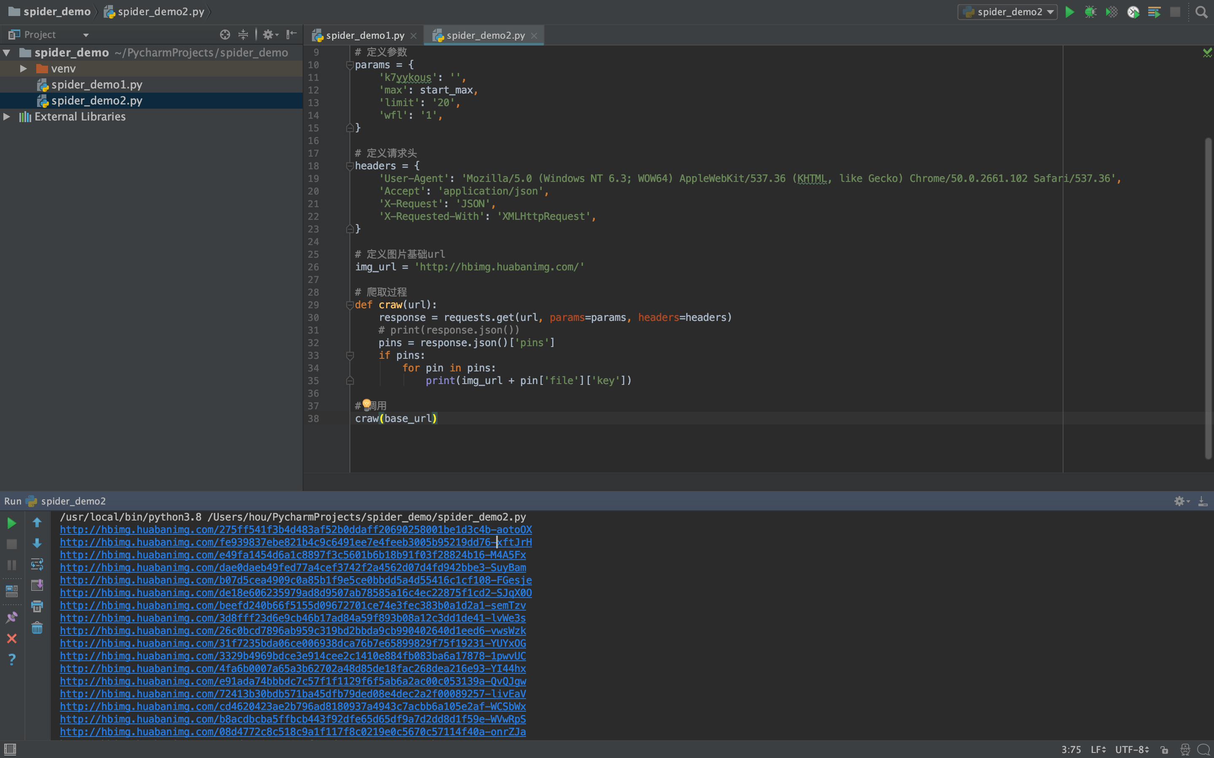This screenshot has width=1214, height=758.
Task: Select spider_demo1.py in the project tree
Action: [96, 85]
